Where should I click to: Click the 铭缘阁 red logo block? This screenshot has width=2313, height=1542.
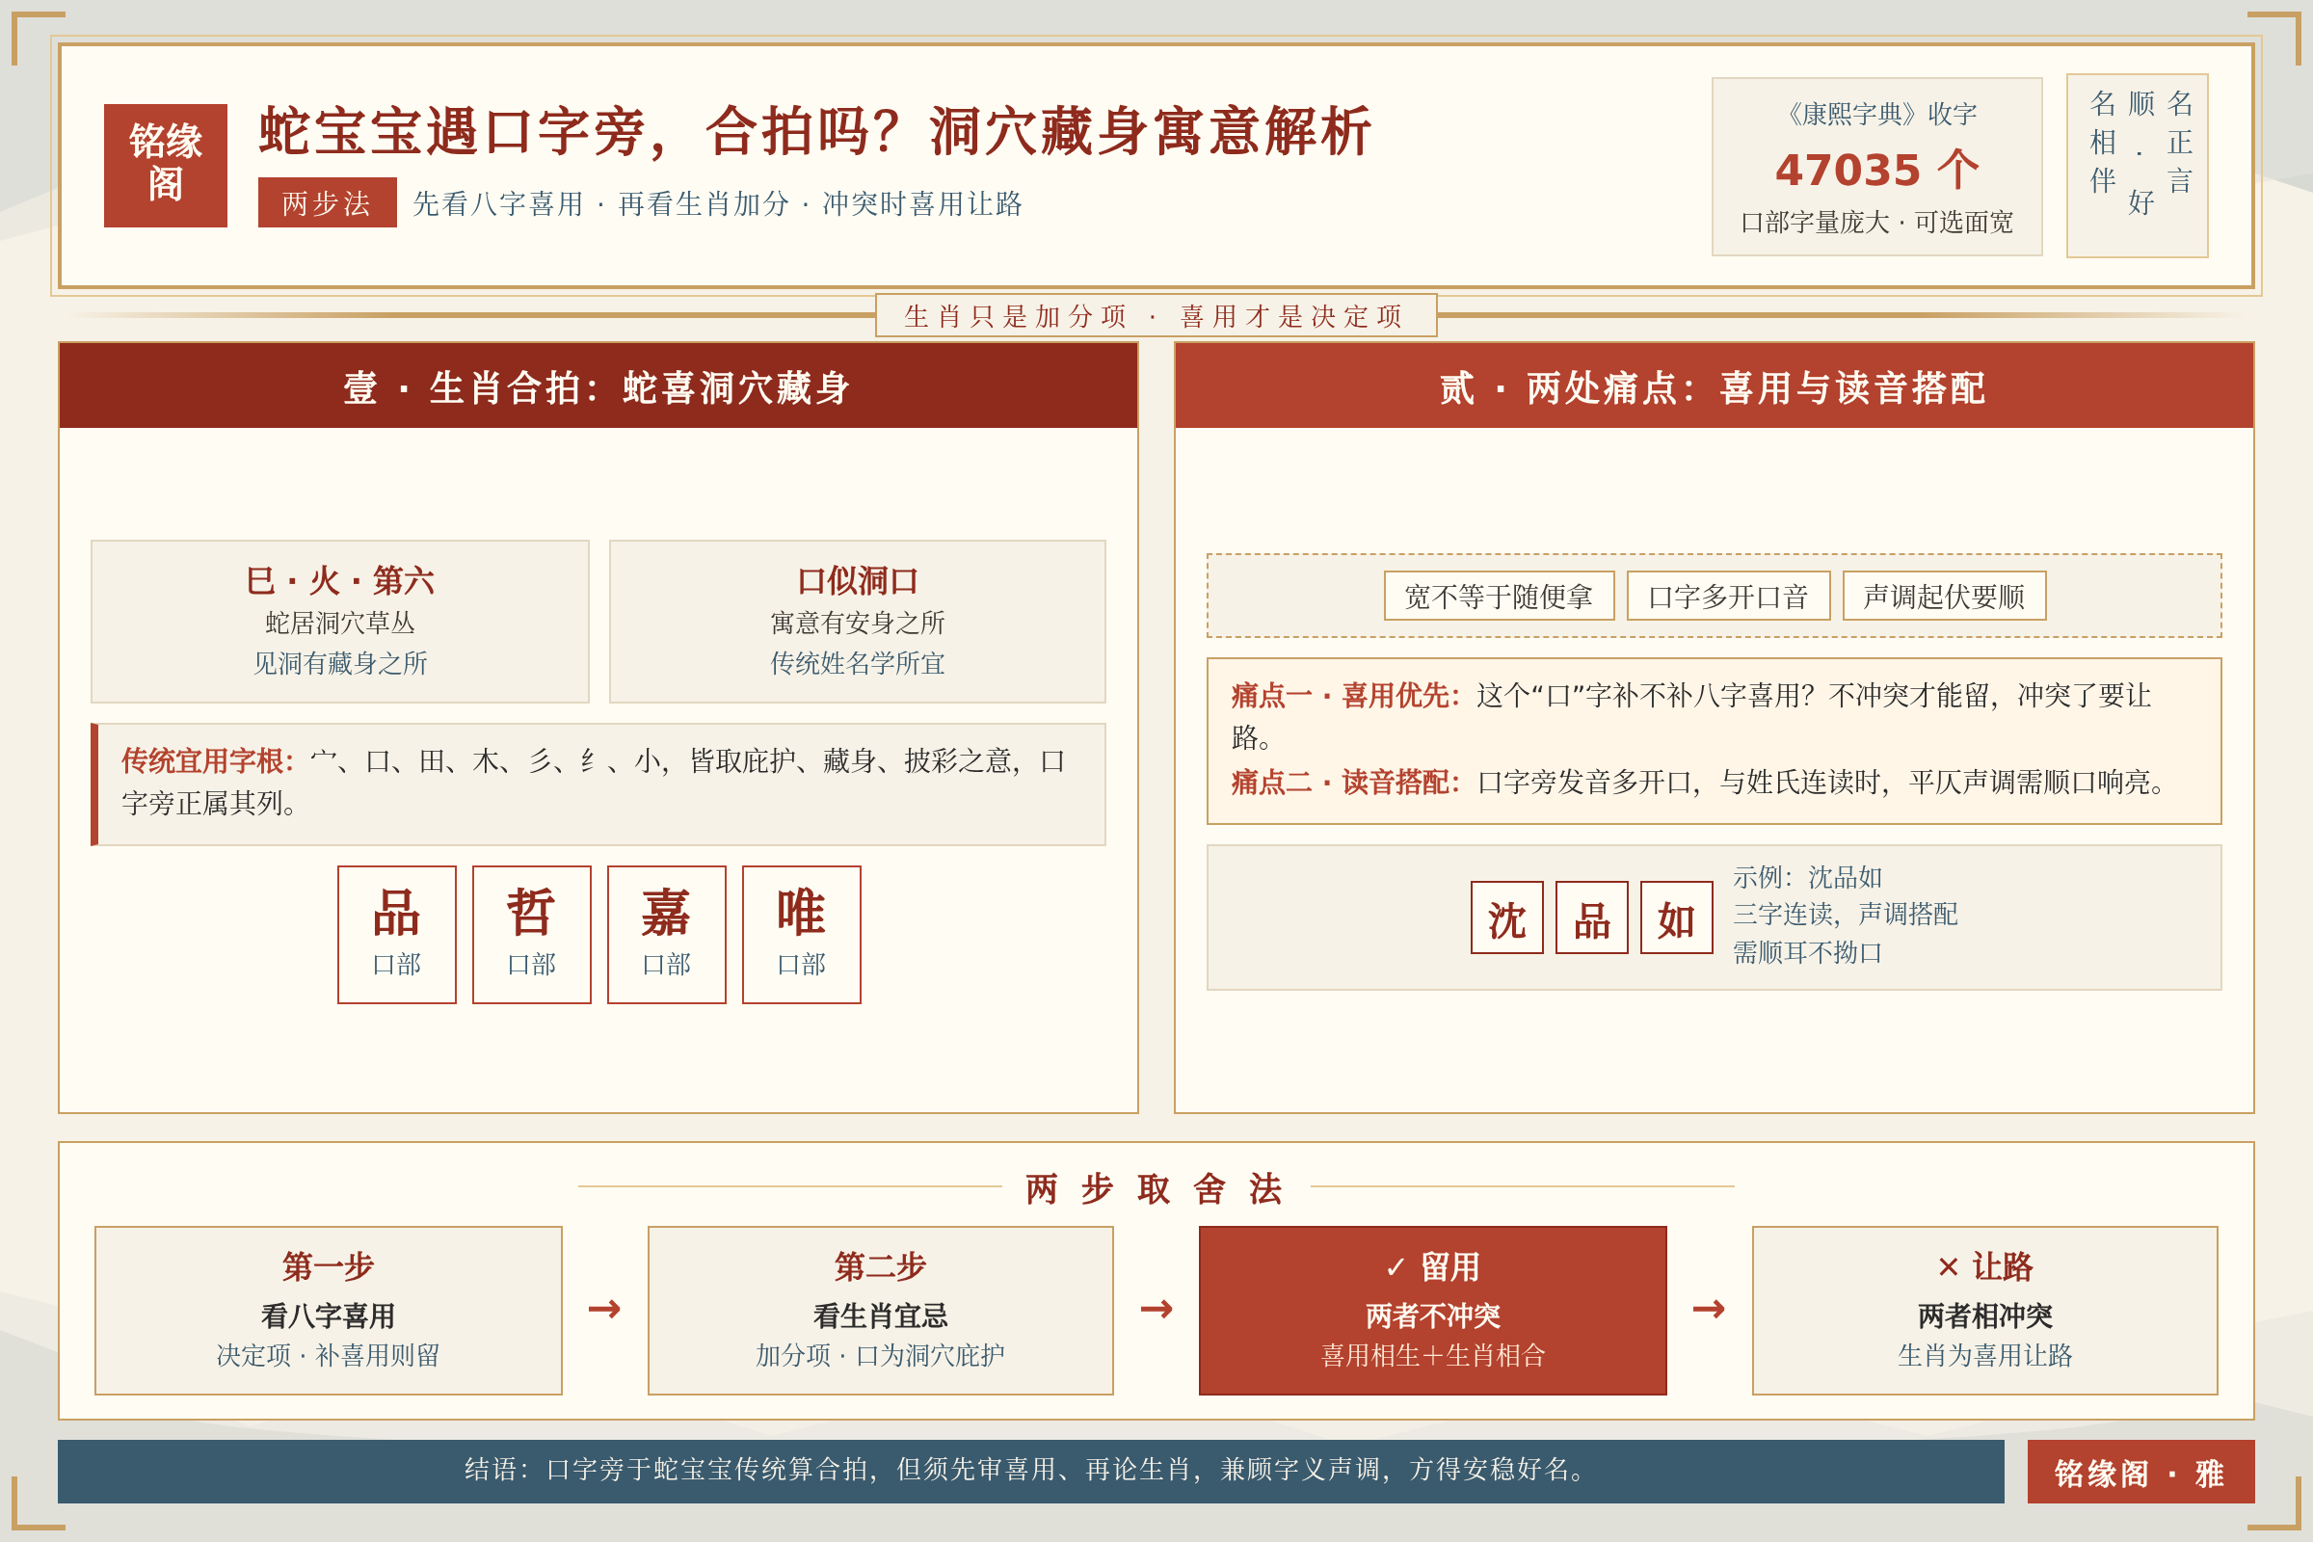click(165, 165)
